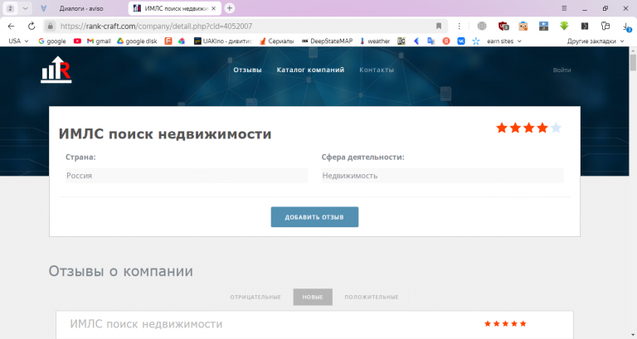Click the globe extension icon in the toolbar
Viewport: 637px width, 339px height.
pos(482,26)
